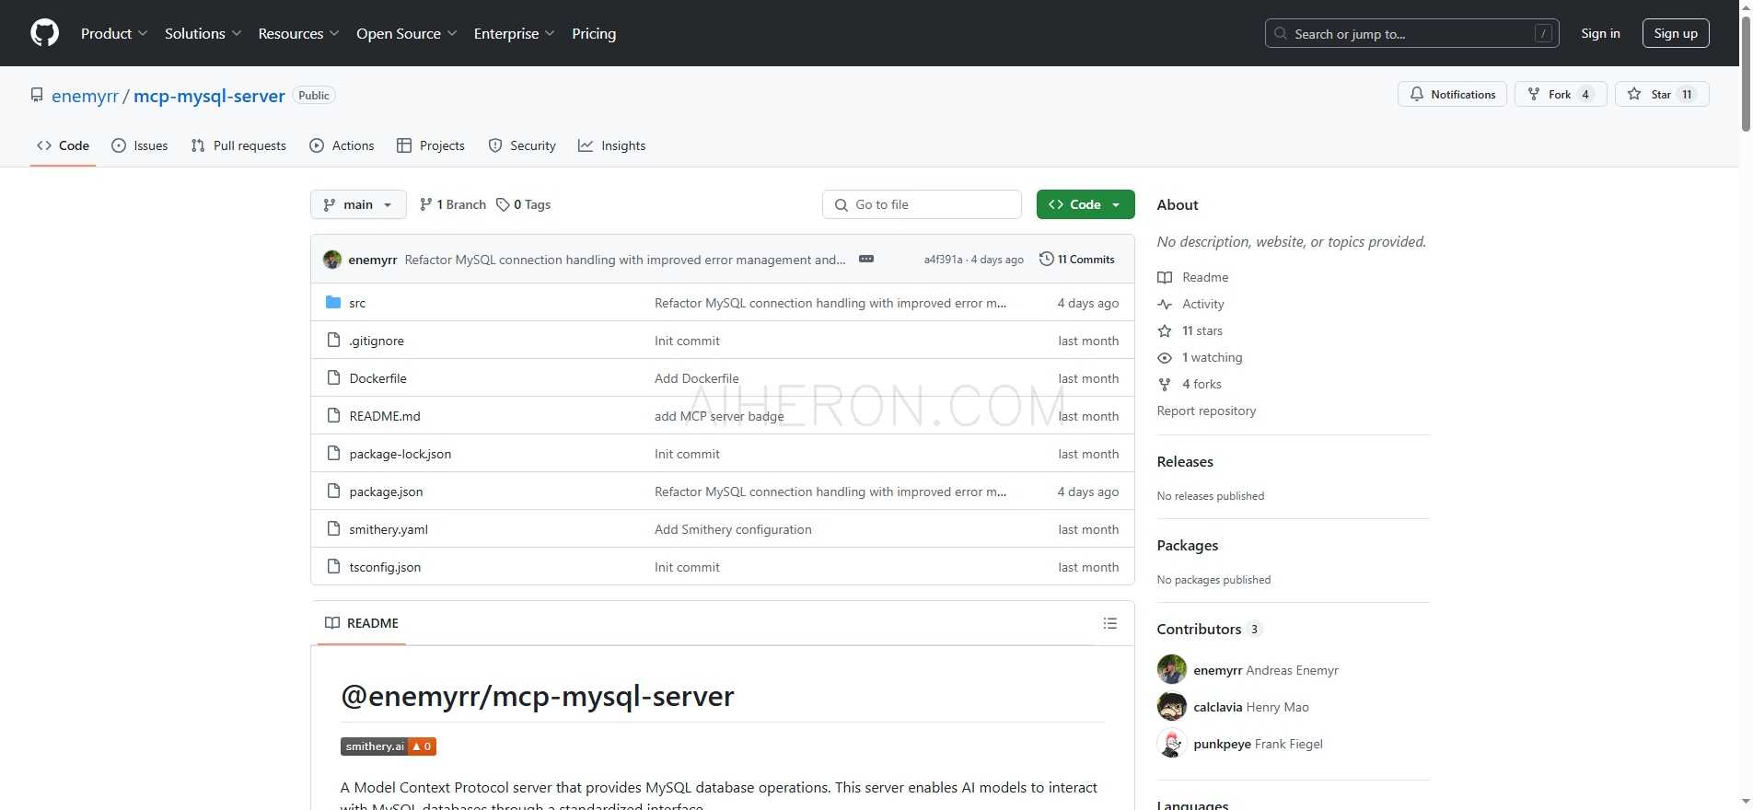
Task: Click Sign in
Action: [1600, 33]
